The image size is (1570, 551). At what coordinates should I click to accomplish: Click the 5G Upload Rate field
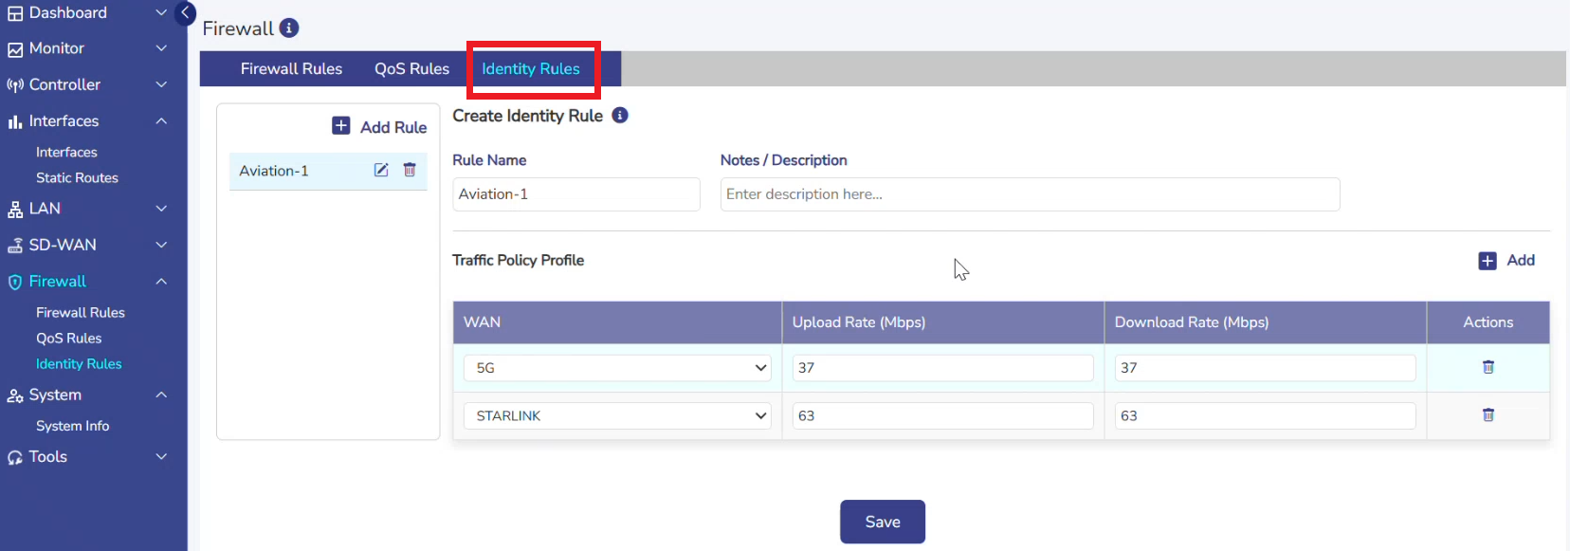942,368
